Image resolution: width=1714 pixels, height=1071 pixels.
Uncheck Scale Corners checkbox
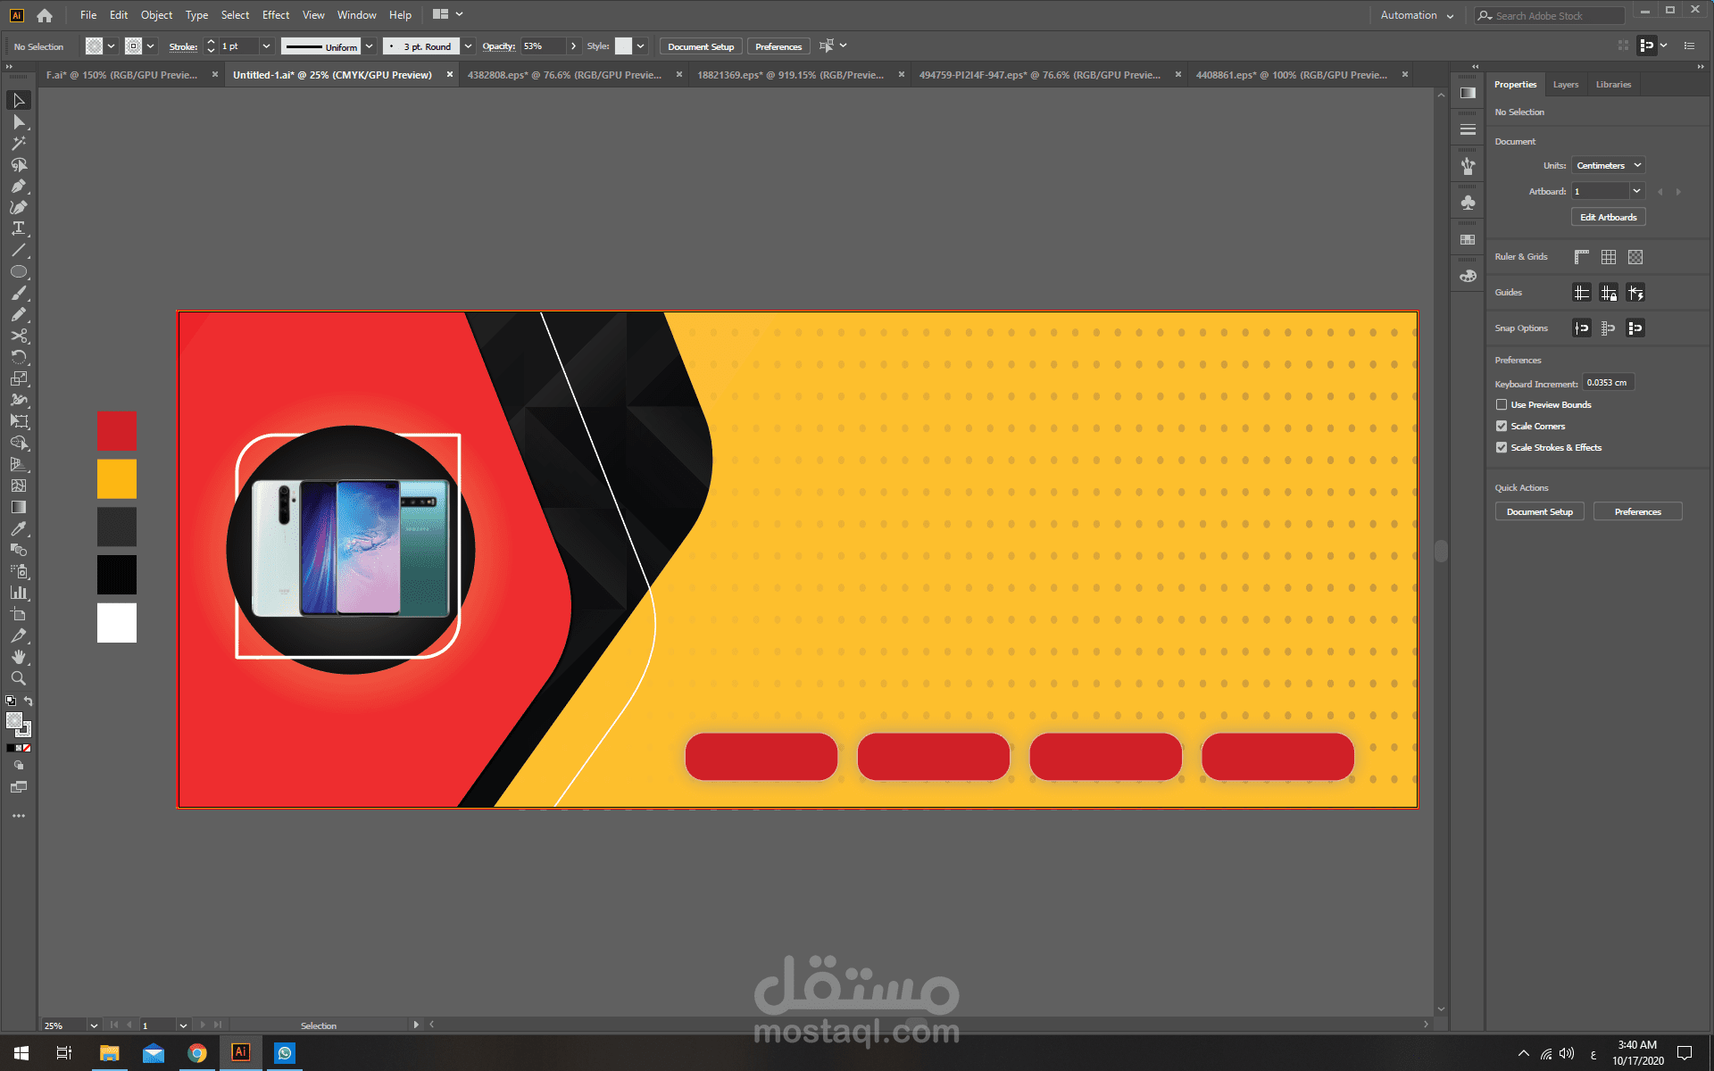(x=1502, y=427)
